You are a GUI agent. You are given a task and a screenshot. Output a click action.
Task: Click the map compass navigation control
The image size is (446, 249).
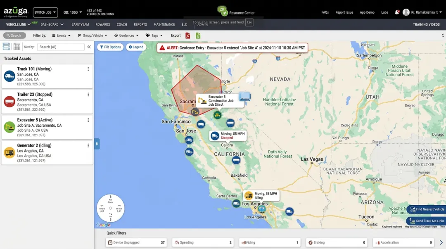110,208
